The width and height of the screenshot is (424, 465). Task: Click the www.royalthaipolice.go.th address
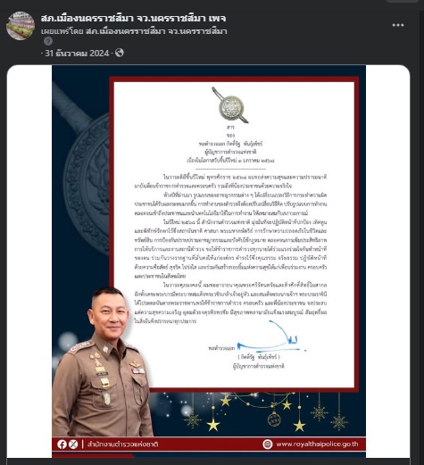[x=317, y=444]
